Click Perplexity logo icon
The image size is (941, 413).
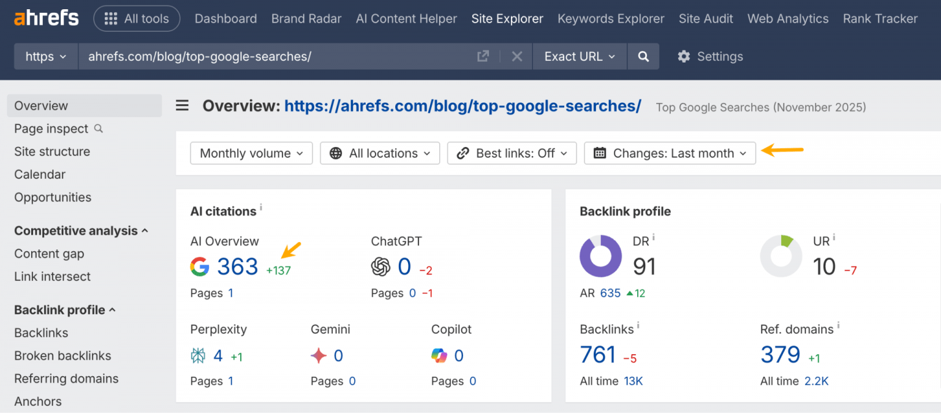click(x=198, y=355)
